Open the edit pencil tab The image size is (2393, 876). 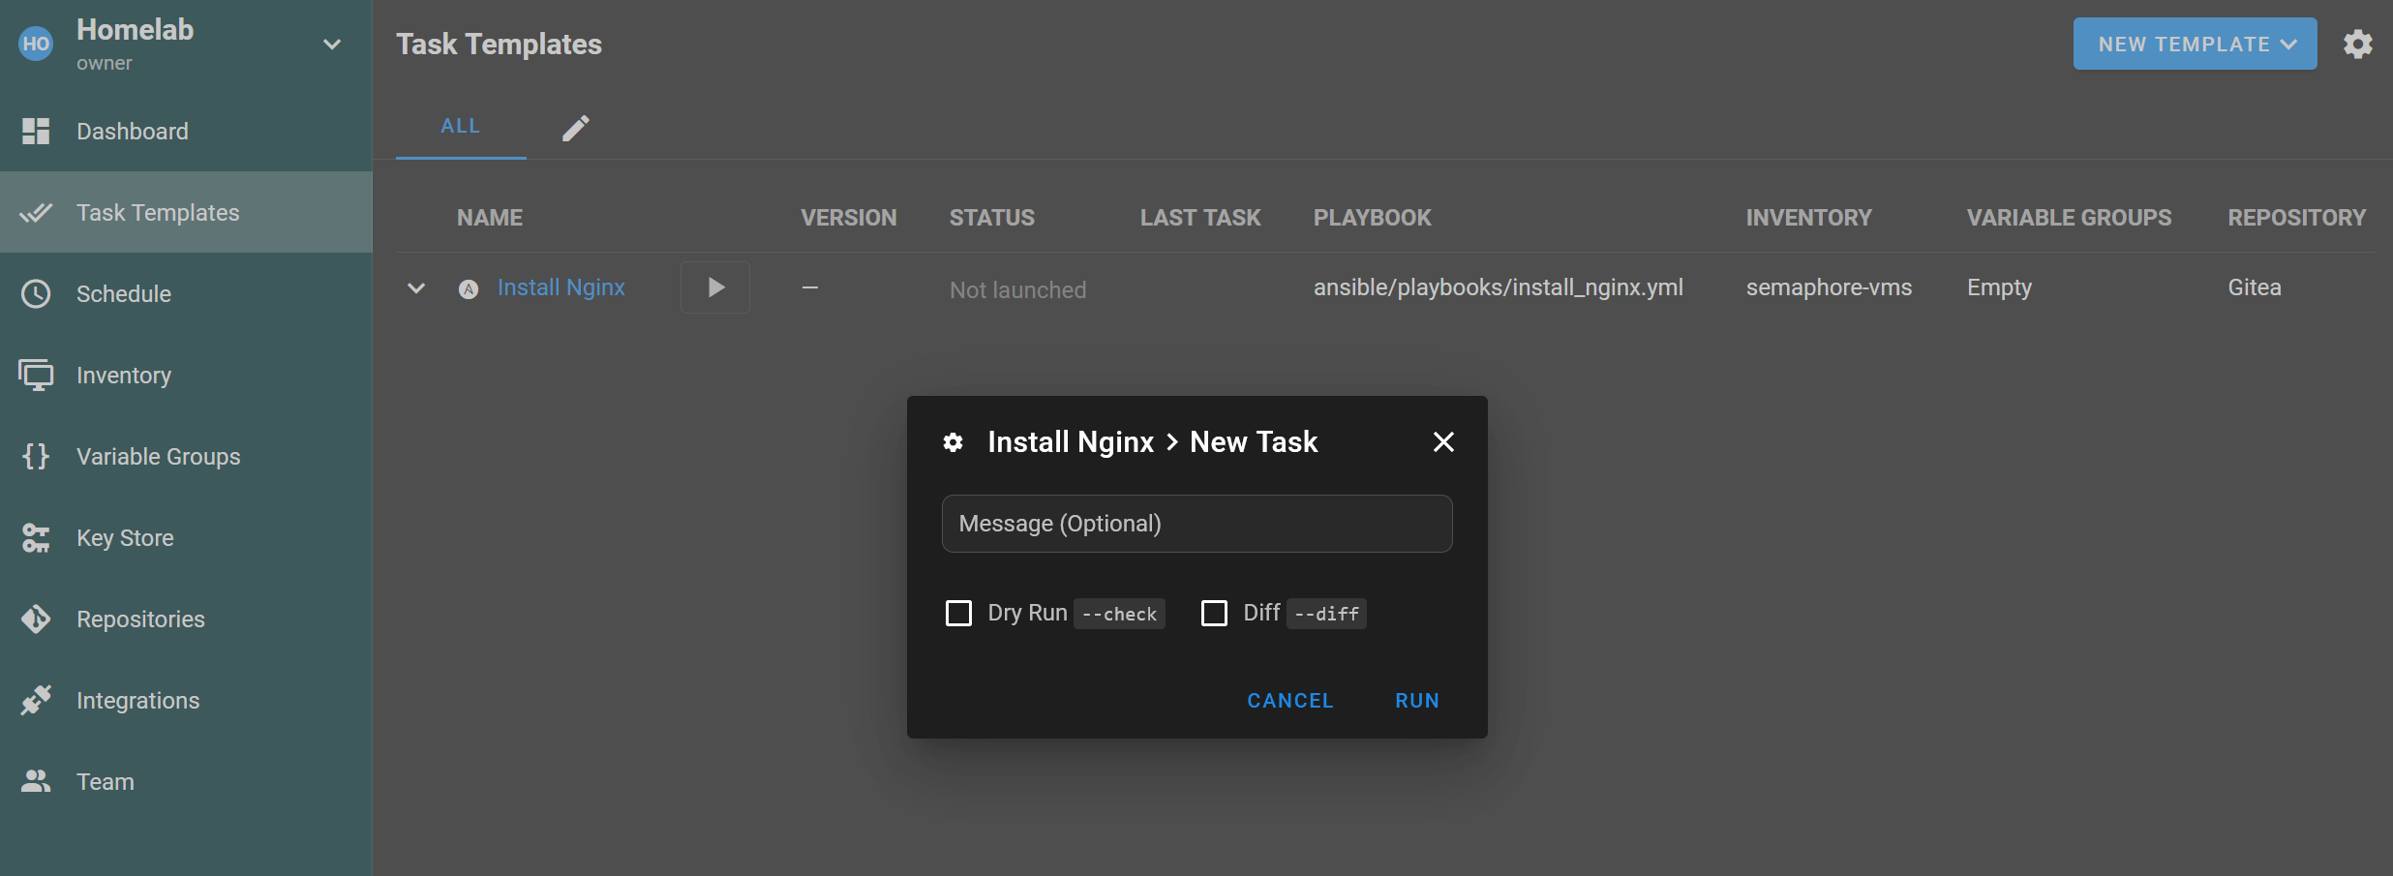[x=576, y=127]
